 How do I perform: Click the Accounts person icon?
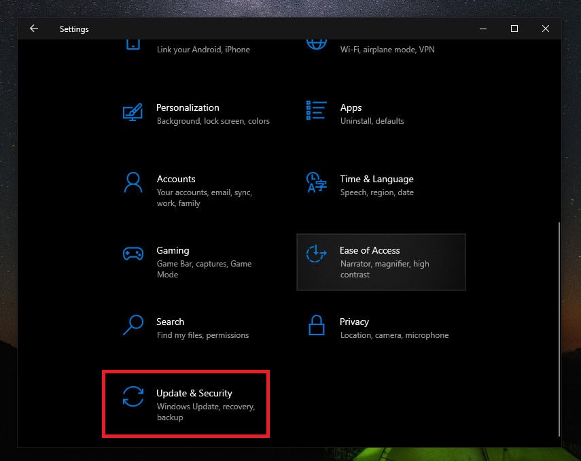click(133, 182)
